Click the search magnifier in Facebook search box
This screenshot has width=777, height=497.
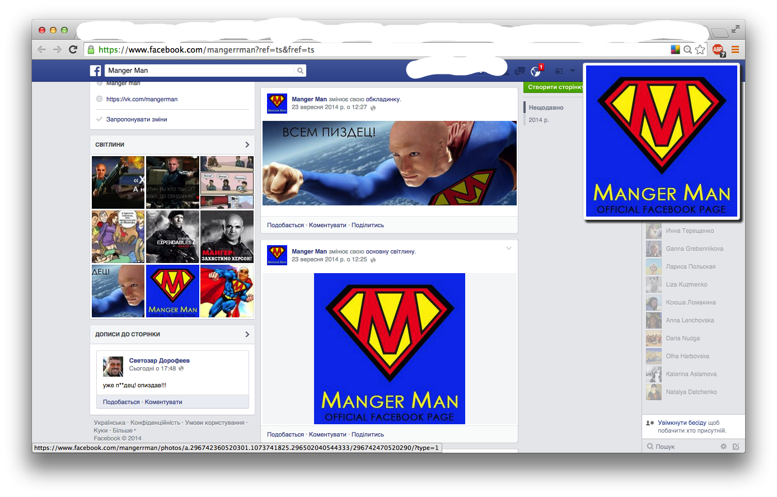point(300,71)
